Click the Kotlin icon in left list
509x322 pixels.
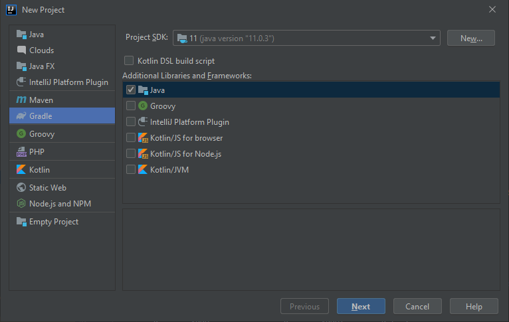(21, 169)
